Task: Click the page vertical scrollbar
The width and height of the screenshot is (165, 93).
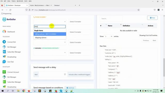Action: [164, 67]
